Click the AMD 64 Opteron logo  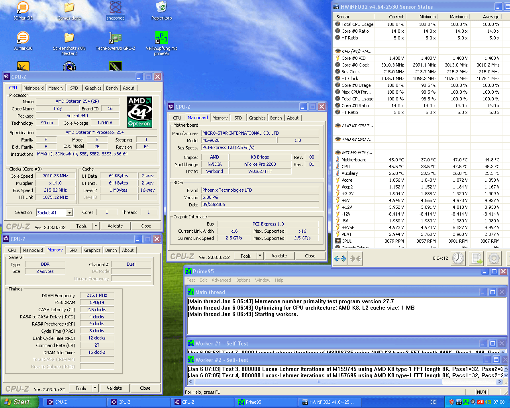(139, 112)
